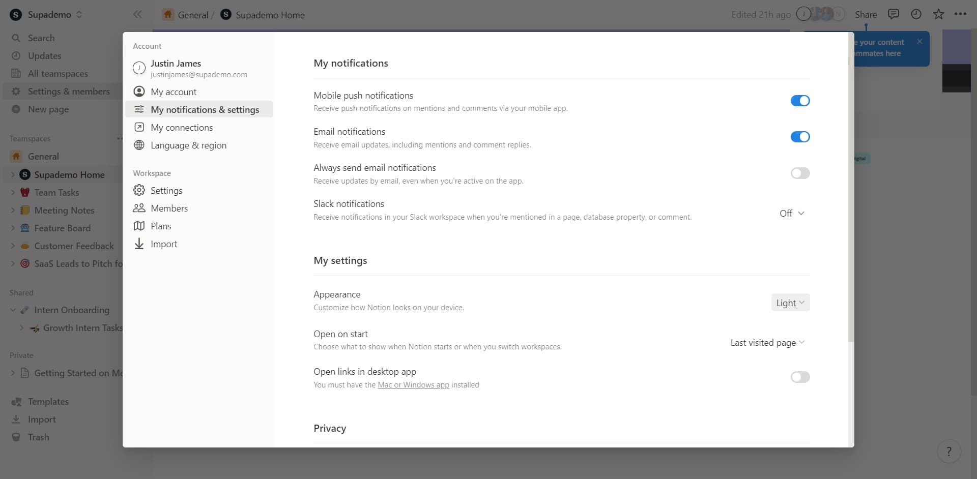Screen dimensions: 977x479
Task: Disable Mobile push notifications toggle
Action: (800, 101)
